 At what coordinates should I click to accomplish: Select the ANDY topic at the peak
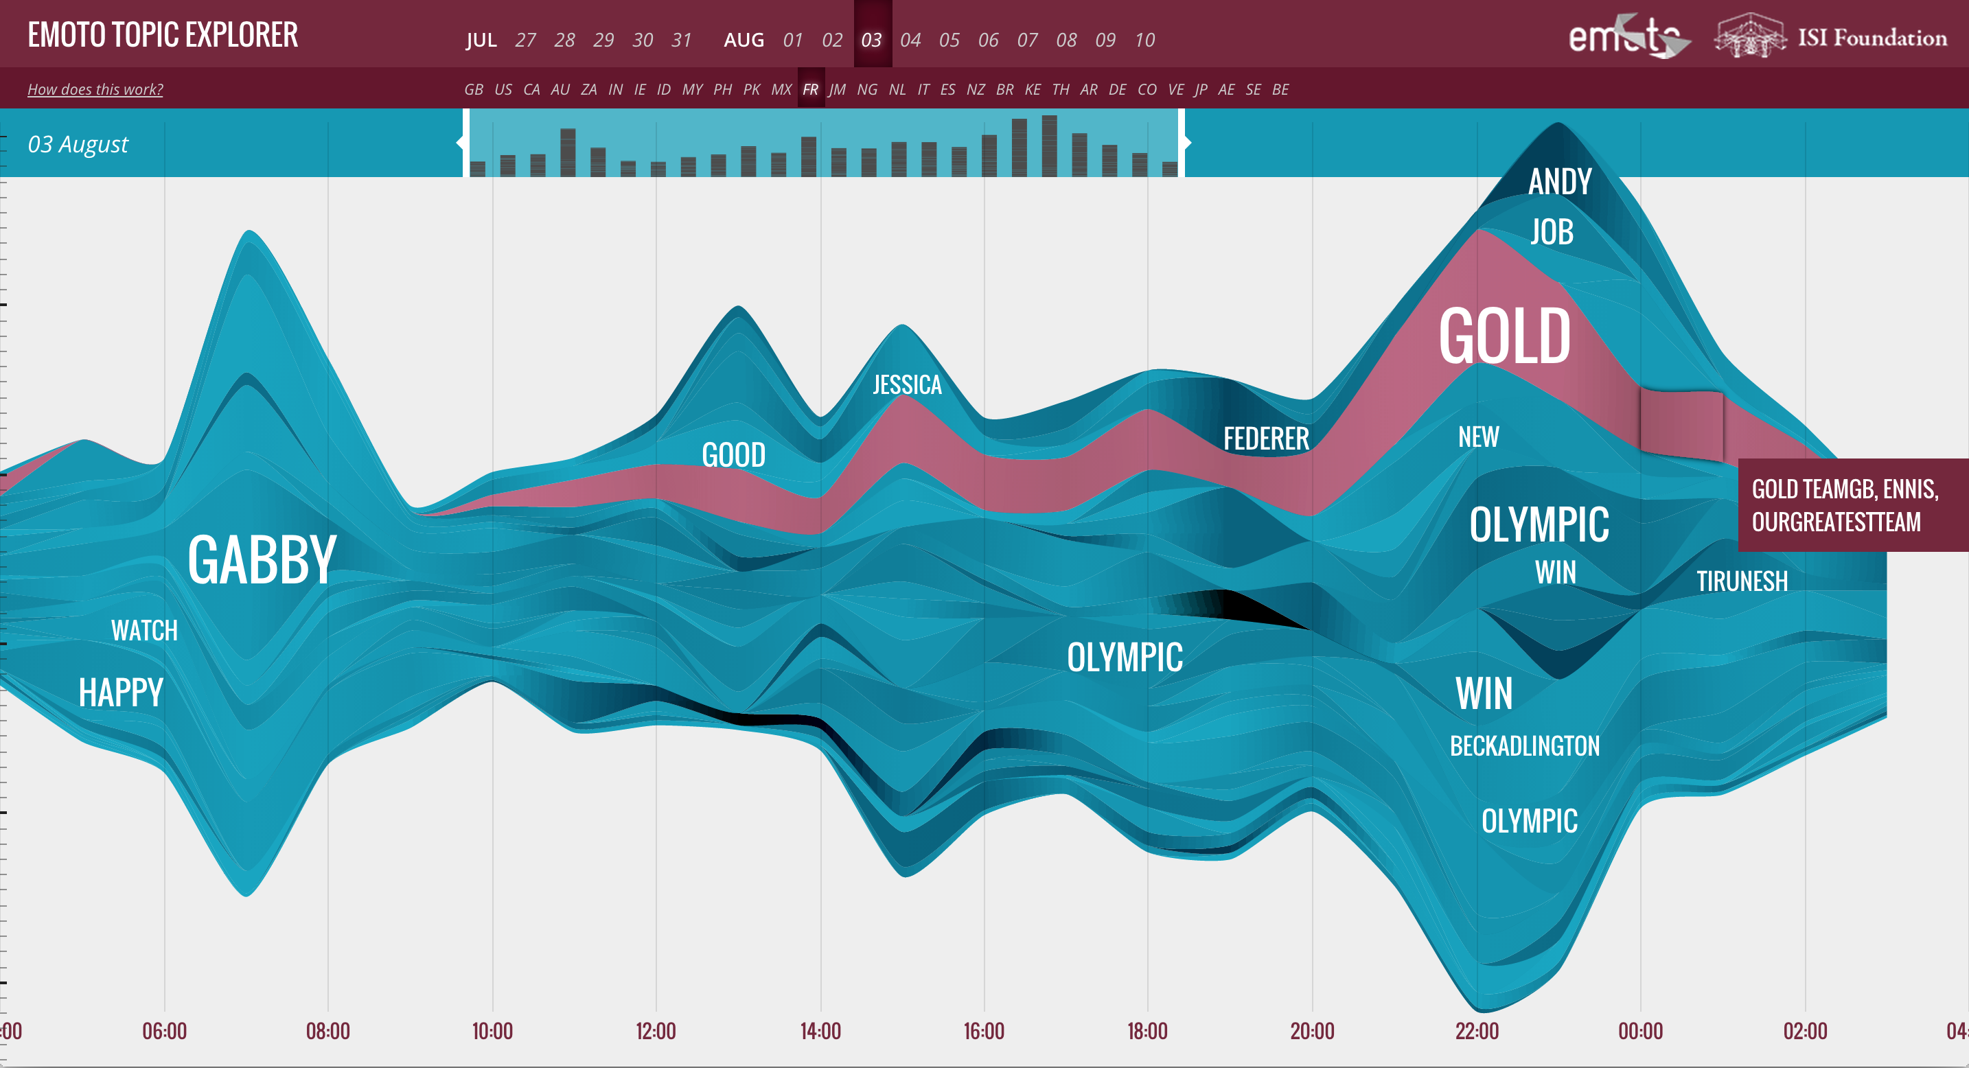pos(1559,182)
